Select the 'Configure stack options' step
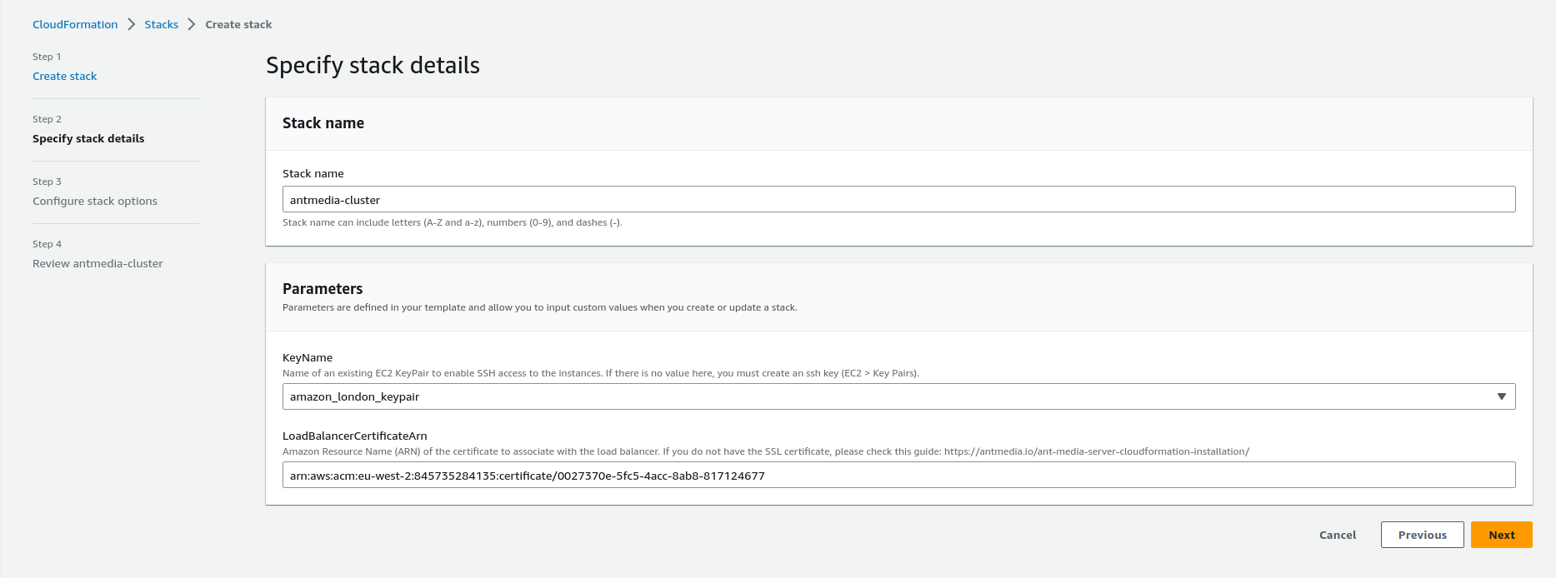Viewport: 1556px width, 578px height. pos(95,201)
